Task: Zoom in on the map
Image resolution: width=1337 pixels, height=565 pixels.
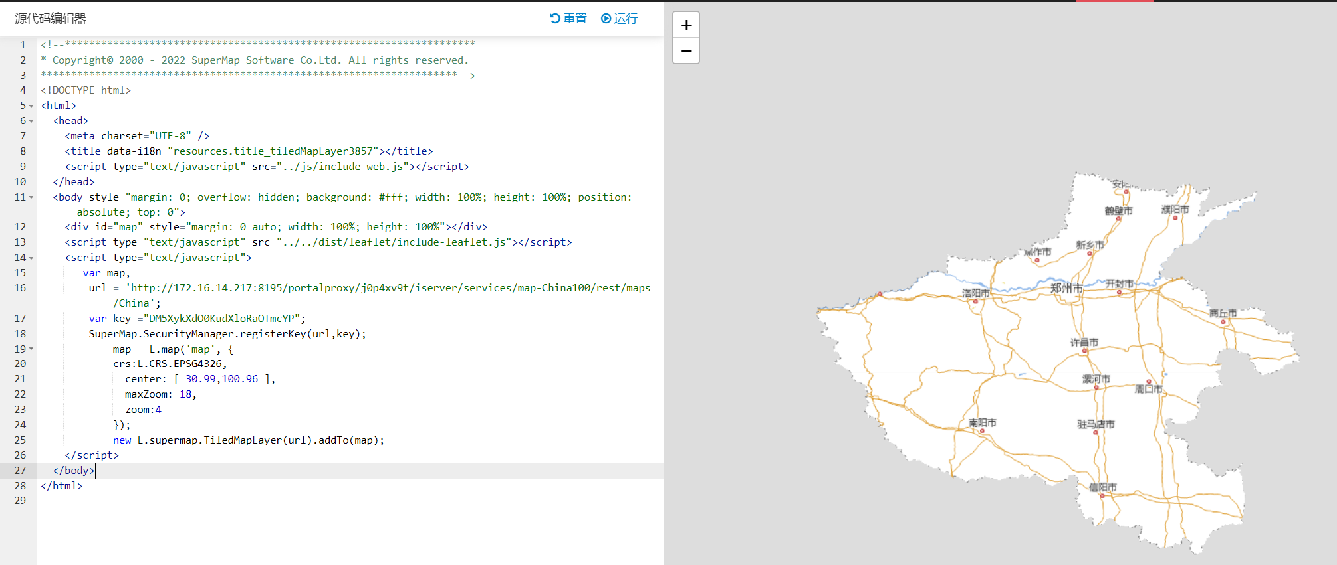Action: click(x=686, y=25)
